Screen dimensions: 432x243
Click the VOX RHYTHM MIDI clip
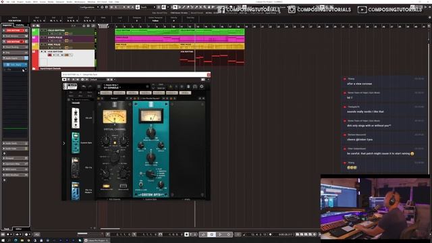(212, 58)
